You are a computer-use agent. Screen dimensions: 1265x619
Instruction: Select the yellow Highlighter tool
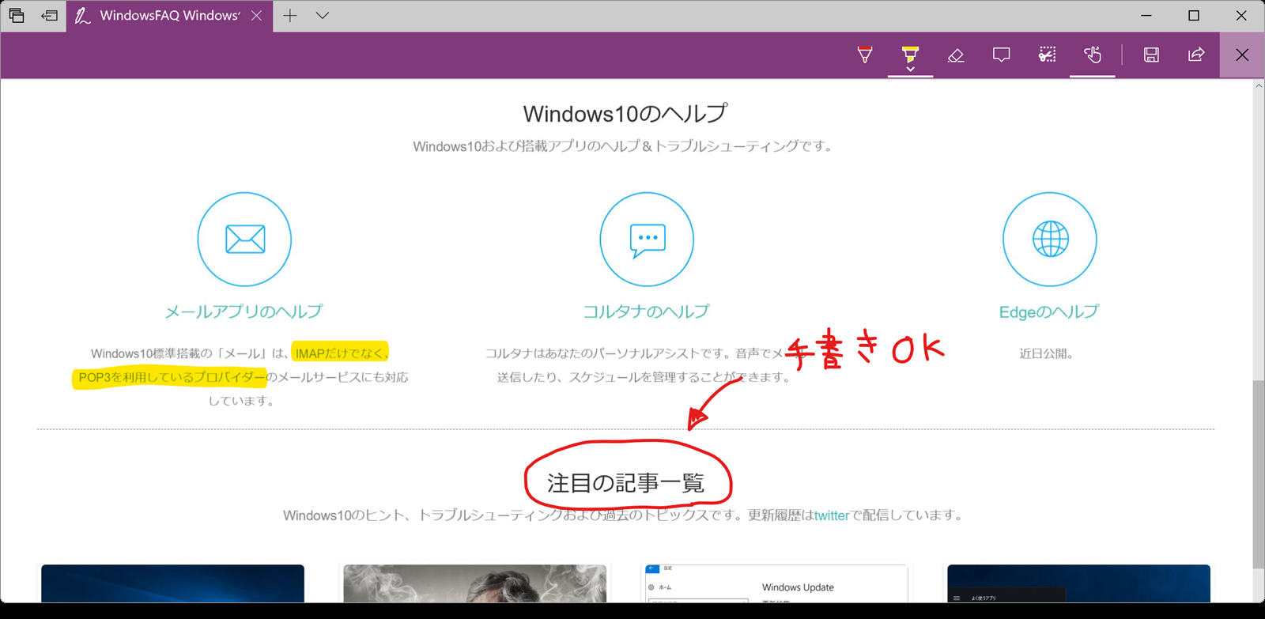tap(910, 53)
